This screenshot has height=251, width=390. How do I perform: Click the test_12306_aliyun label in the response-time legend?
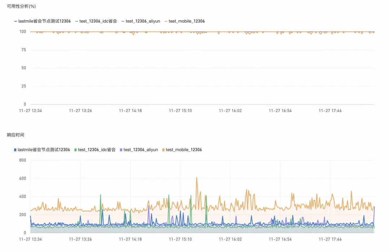pos(141,150)
